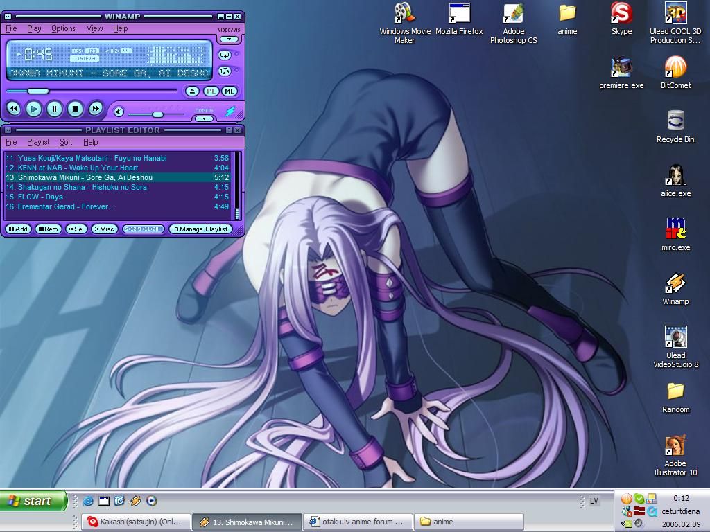
Task: Open Playlist Editor's File menu
Action: (11, 142)
